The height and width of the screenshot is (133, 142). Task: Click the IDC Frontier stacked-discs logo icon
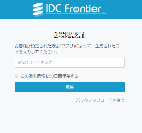click(x=38, y=10)
